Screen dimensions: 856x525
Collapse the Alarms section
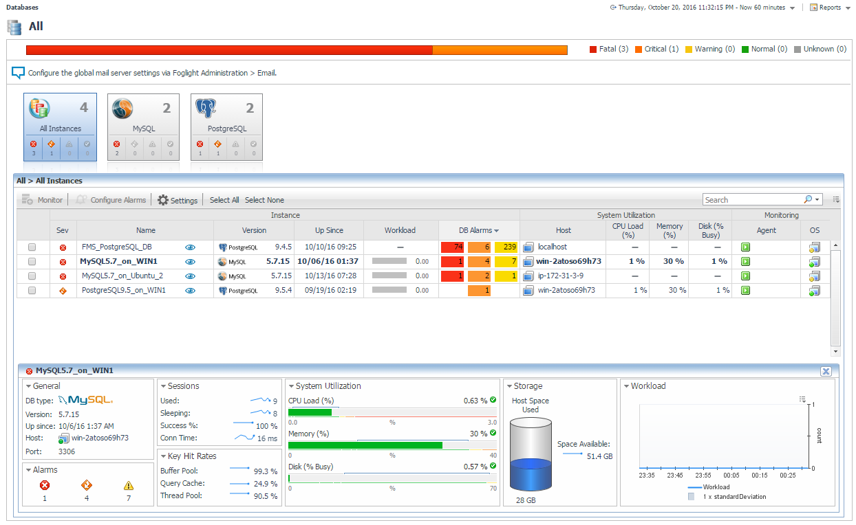[28, 470]
